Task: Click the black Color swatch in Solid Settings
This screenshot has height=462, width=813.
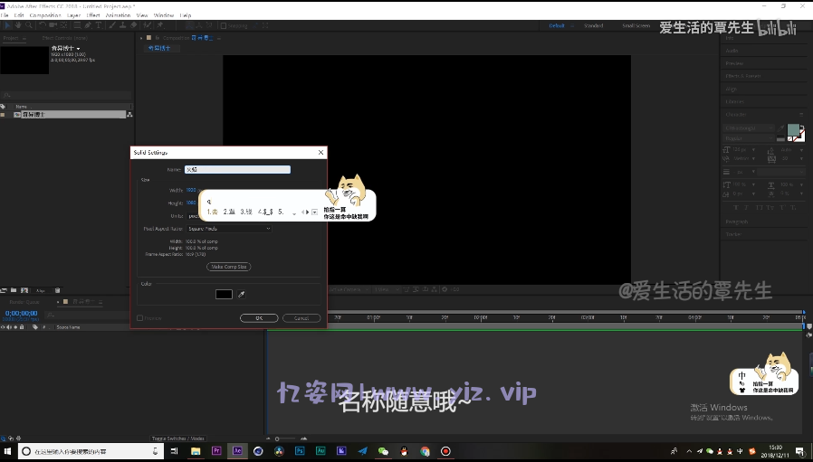Action: coord(224,294)
